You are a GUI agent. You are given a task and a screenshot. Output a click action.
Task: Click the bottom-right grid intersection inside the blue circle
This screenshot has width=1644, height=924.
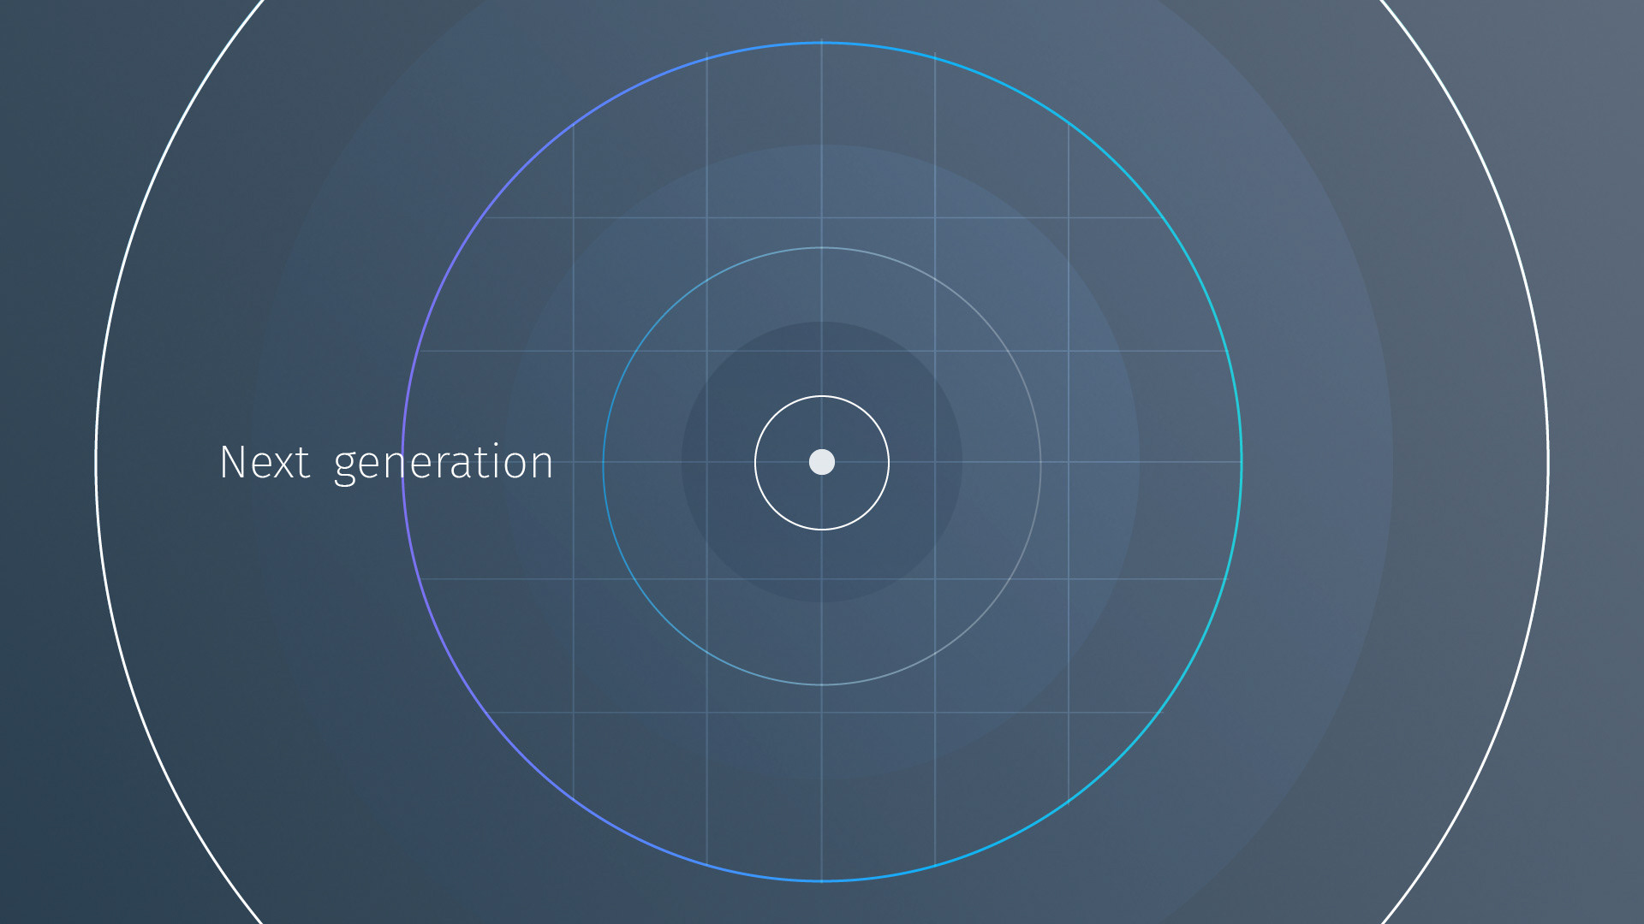pyautogui.click(x=1068, y=712)
